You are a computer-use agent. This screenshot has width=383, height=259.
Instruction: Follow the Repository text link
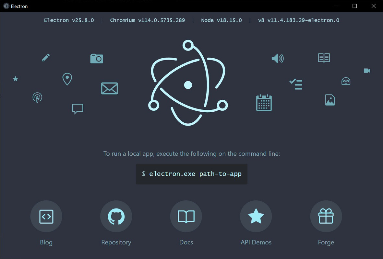[x=116, y=242]
